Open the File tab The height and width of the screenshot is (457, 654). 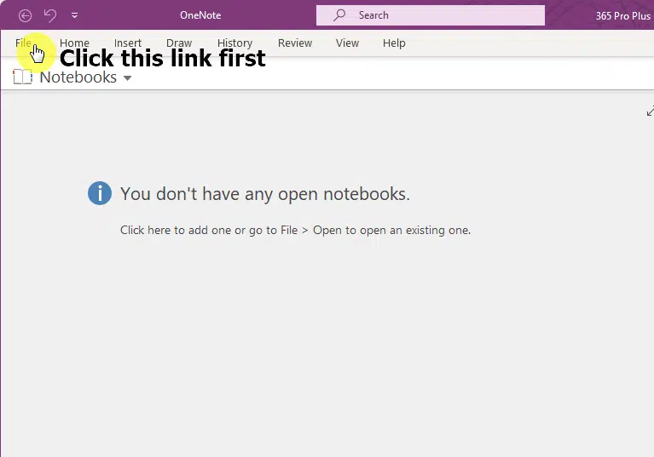coord(23,43)
